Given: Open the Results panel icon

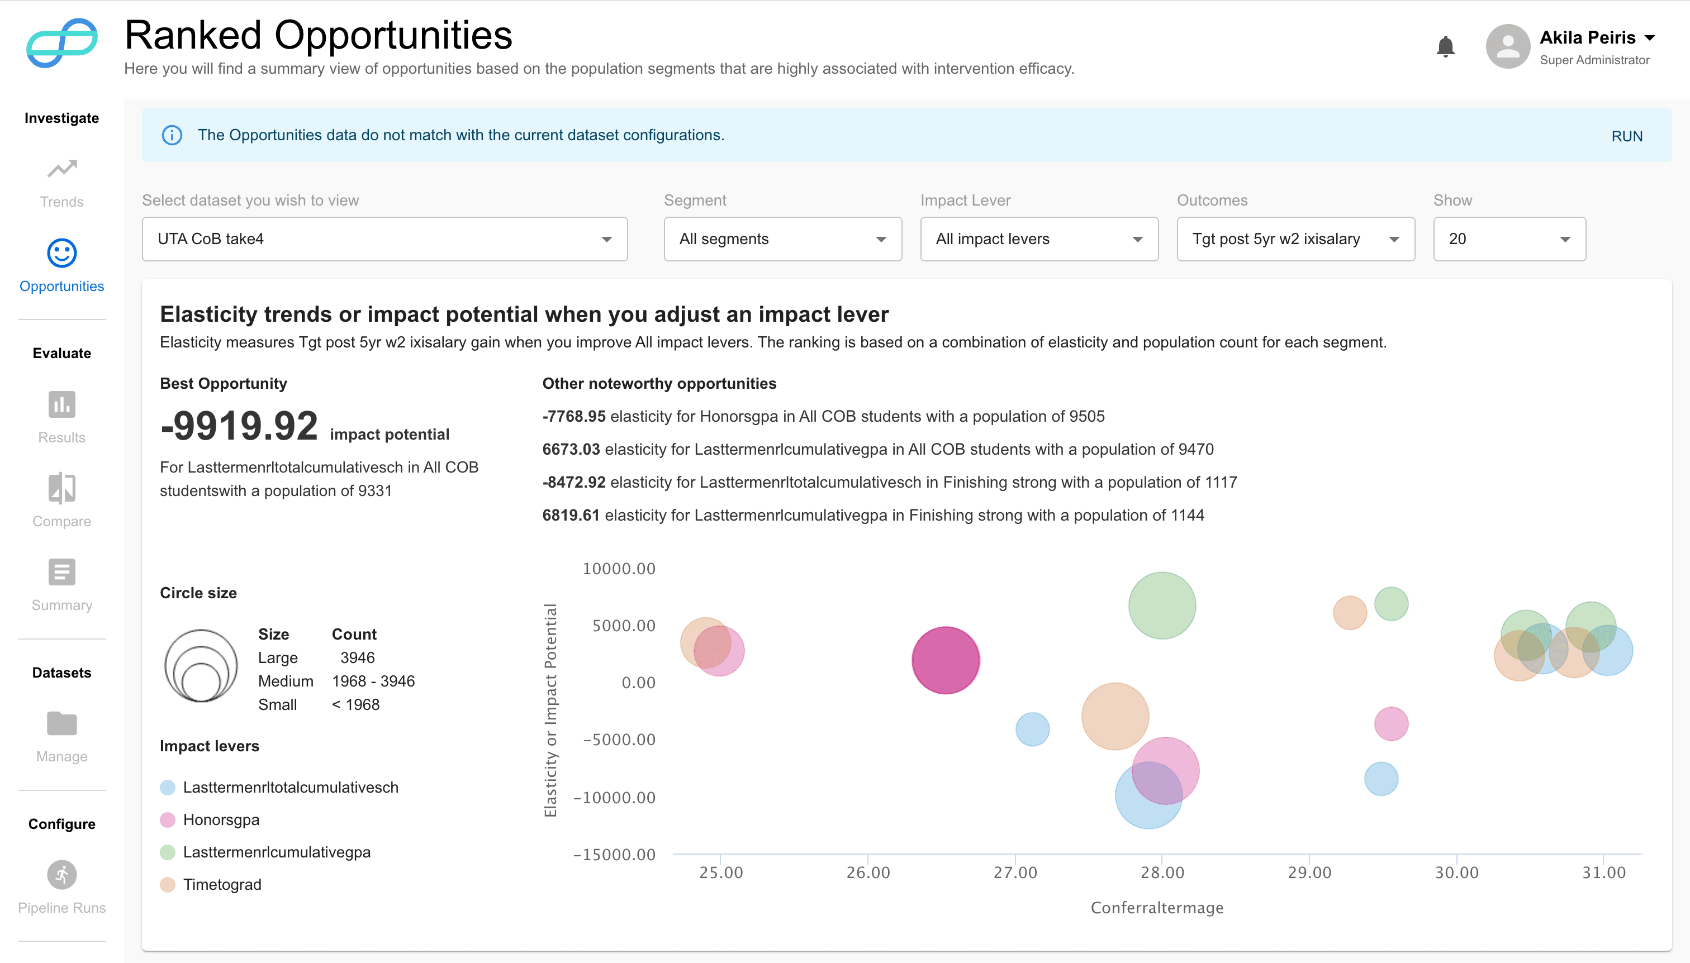Looking at the screenshot, I should point(61,405).
